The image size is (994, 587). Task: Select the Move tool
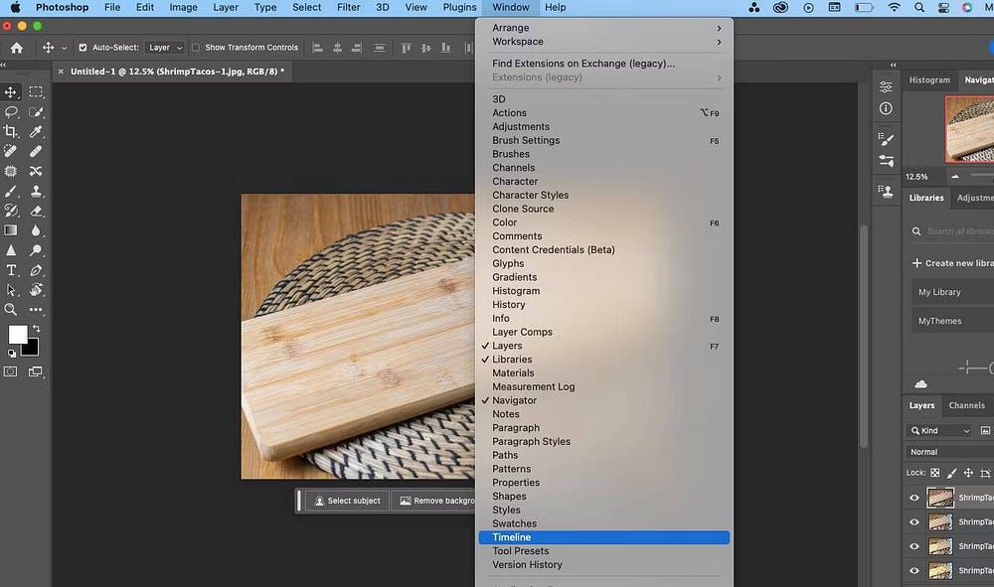12,91
